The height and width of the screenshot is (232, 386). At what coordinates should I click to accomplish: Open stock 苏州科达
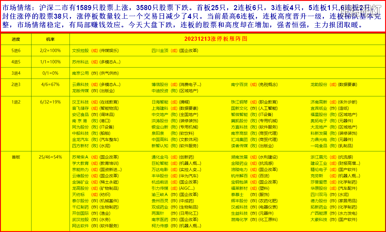tap(80, 62)
